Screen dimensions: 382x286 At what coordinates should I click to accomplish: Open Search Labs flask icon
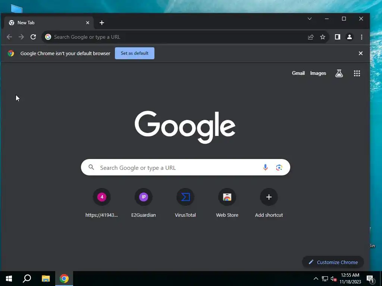coord(339,73)
